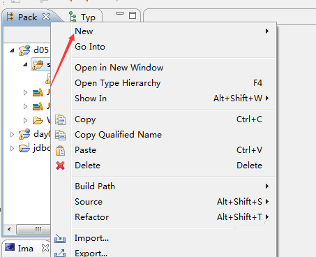
Task: Select the d05 project icon
Action: tap(24, 50)
